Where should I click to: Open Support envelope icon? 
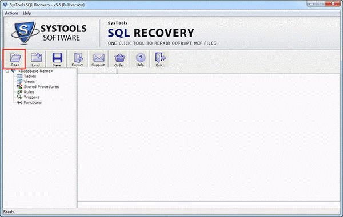[98, 59]
